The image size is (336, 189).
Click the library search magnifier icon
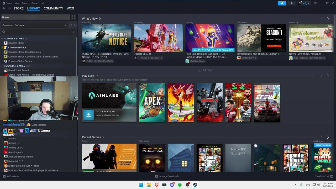coord(4,32)
